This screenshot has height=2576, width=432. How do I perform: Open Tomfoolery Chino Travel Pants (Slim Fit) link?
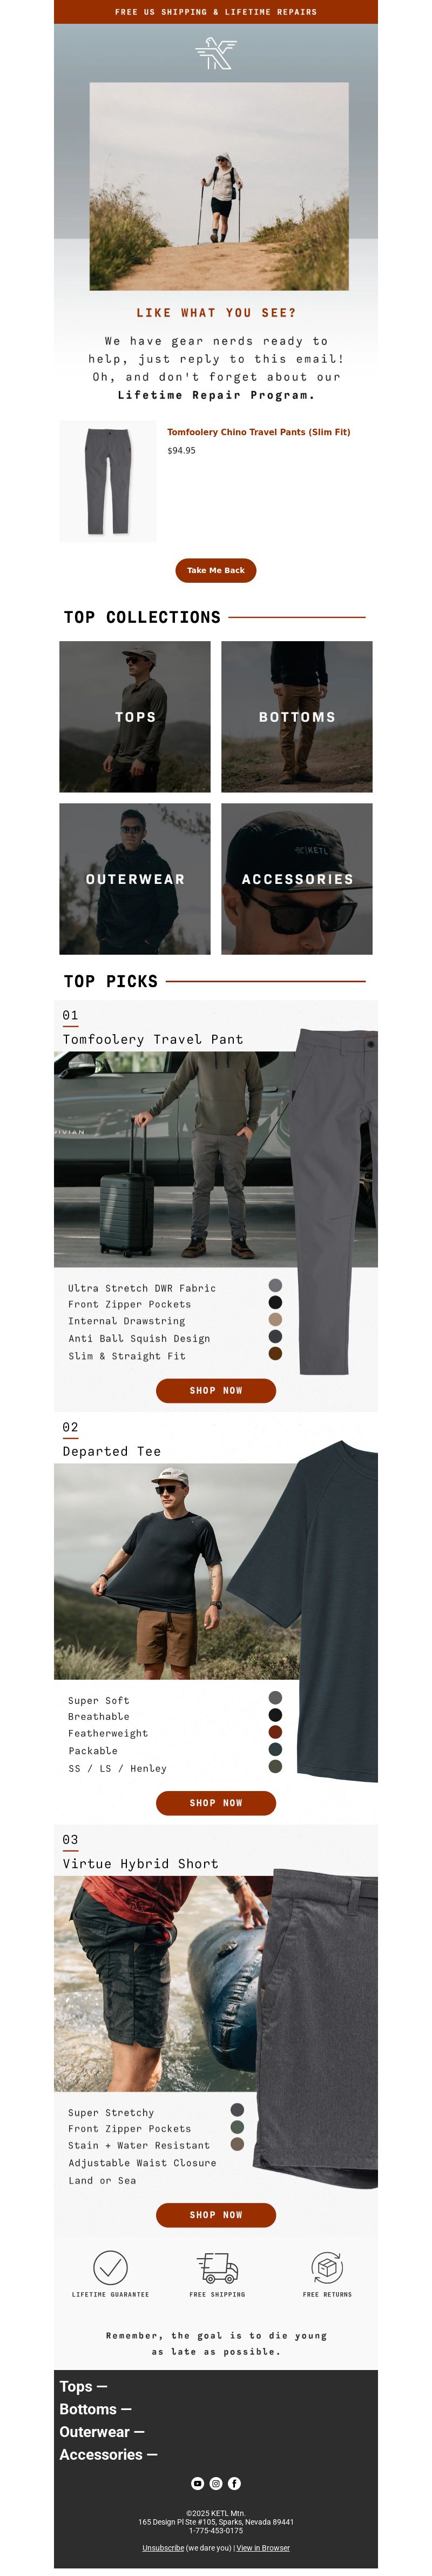coord(258,432)
